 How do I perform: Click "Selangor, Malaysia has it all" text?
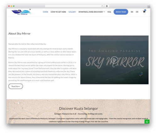(x=78, y=114)
